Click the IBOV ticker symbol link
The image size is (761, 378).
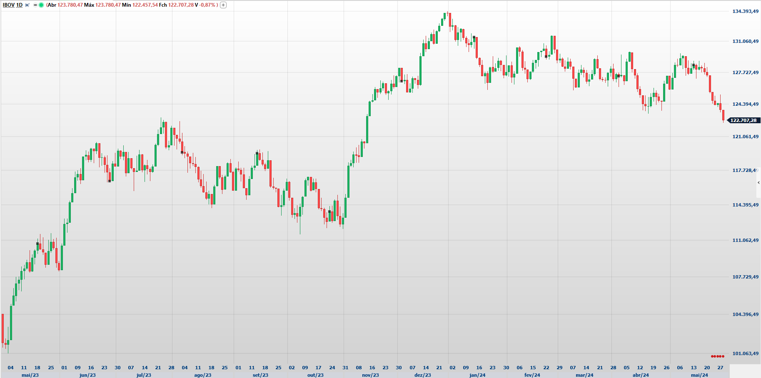click(x=8, y=5)
